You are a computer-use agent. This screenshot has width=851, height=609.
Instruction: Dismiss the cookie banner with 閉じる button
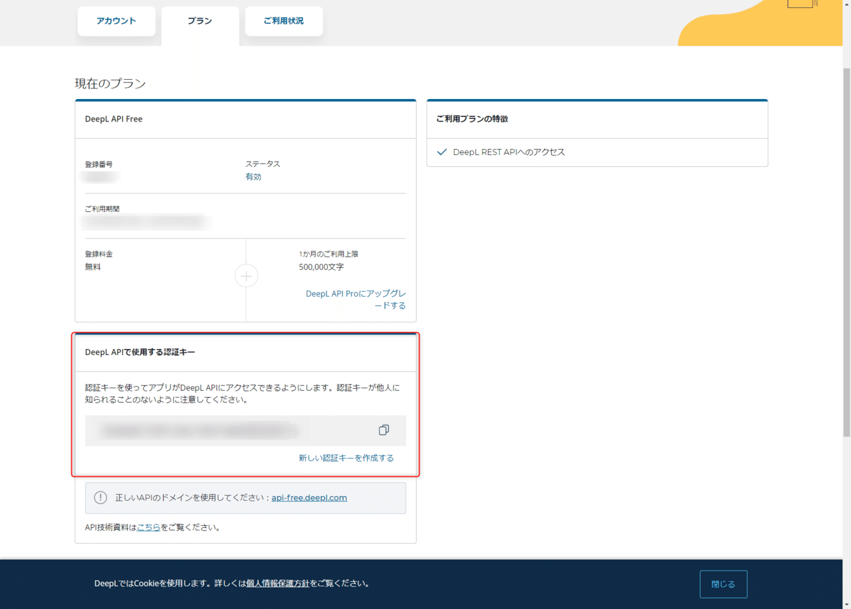click(723, 584)
